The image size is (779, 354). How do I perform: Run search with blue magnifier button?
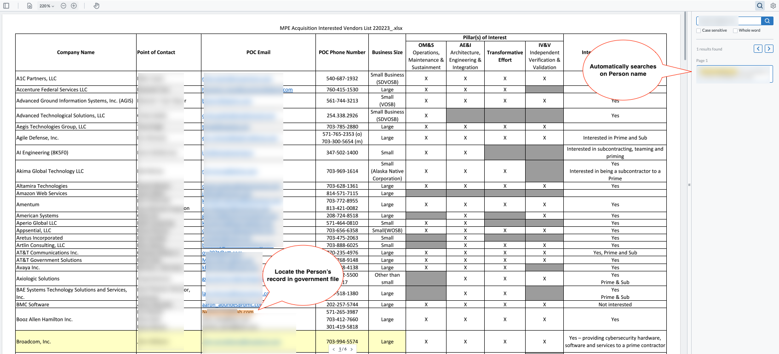tap(767, 21)
